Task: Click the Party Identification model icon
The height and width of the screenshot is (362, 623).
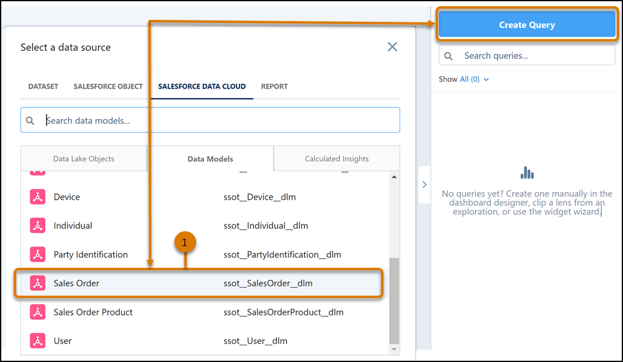Action: coord(38,254)
